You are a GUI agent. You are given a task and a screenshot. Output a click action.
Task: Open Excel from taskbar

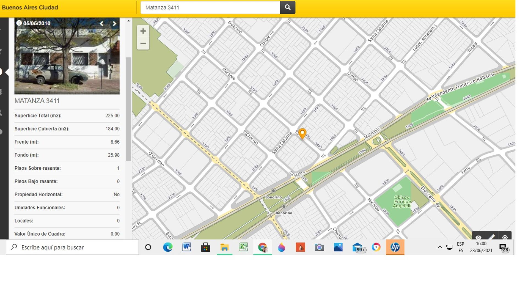(x=243, y=247)
